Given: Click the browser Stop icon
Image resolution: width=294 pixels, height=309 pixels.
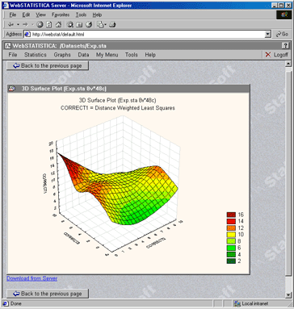Looking at the screenshot, I should click(x=40, y=25).
